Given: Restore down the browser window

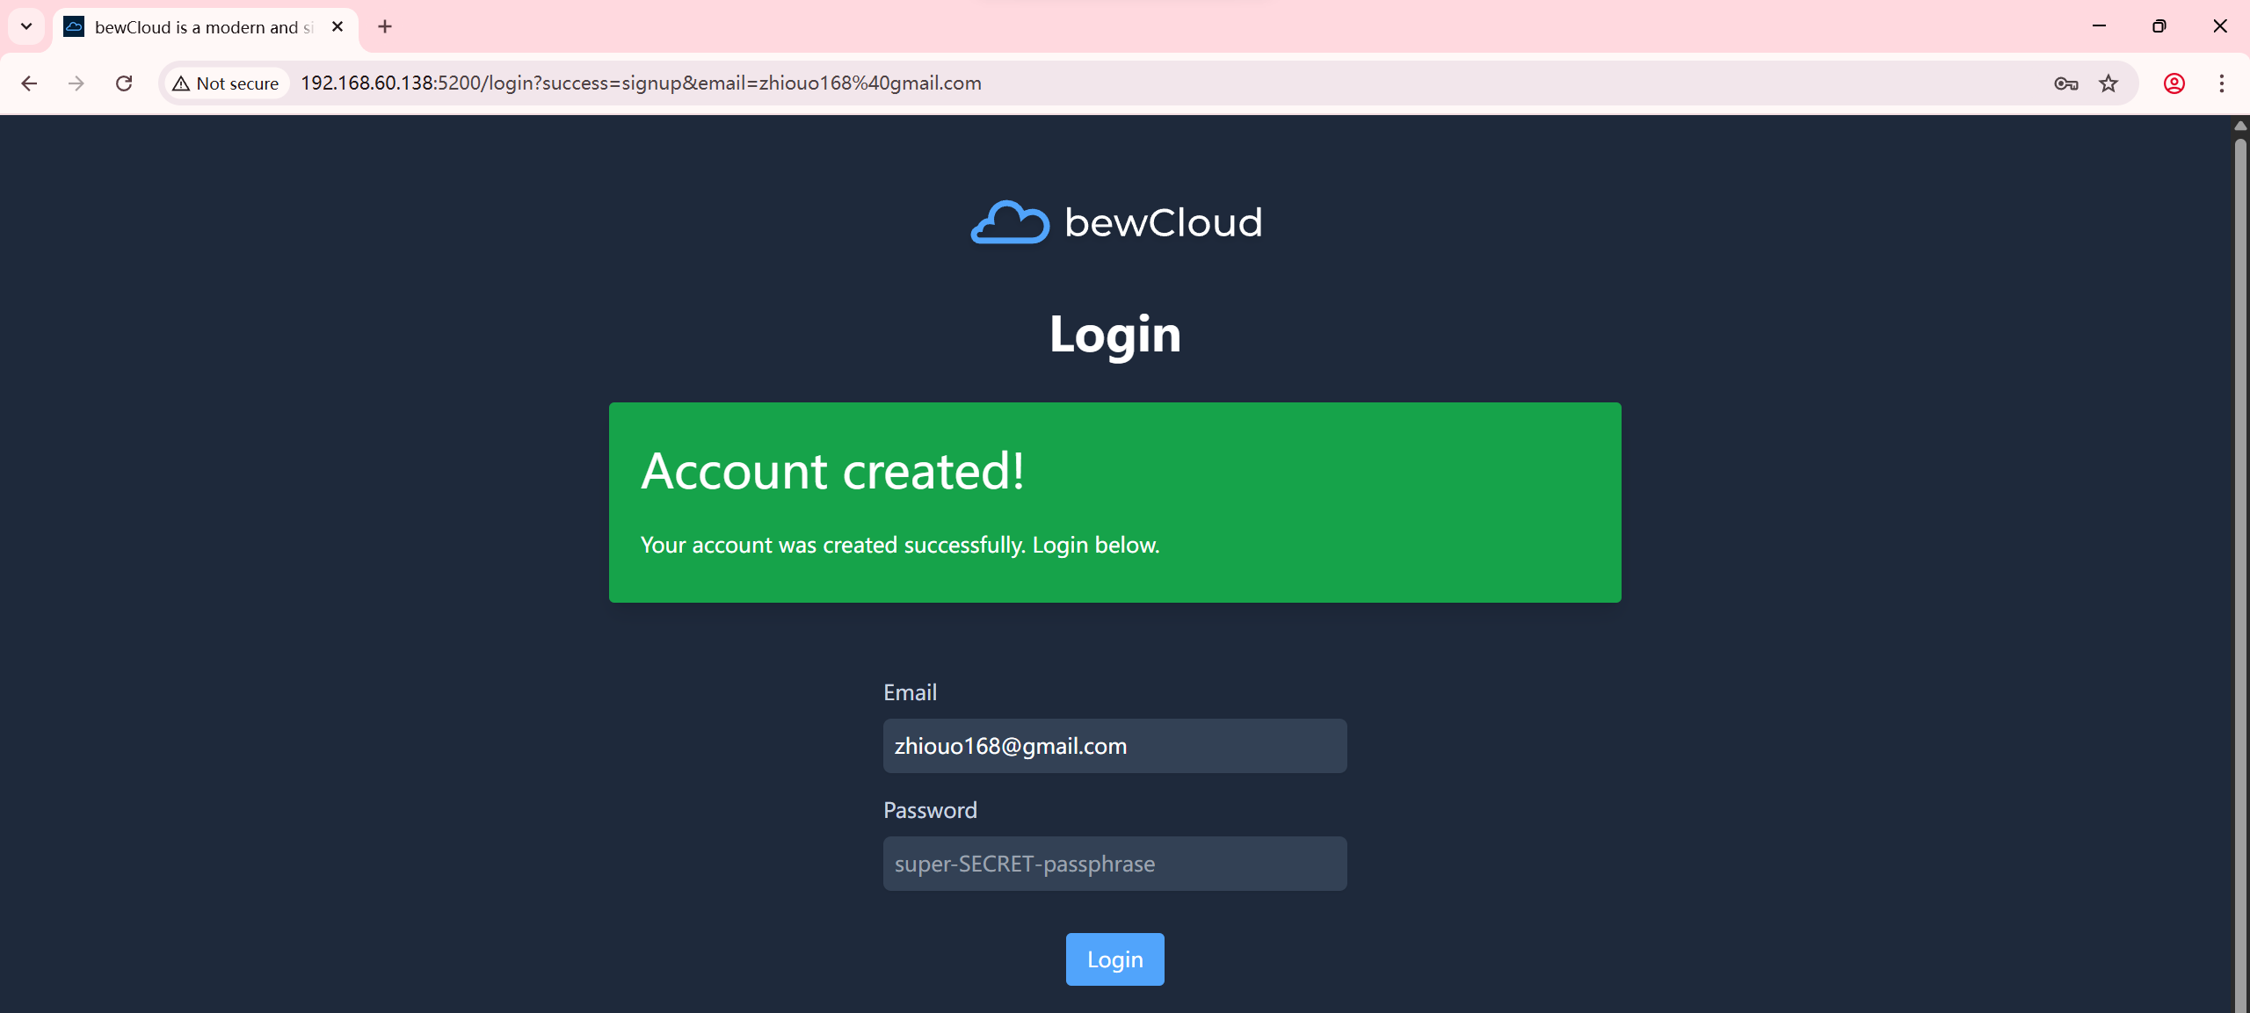Looking at the screenshot, I should point(2159,26).
